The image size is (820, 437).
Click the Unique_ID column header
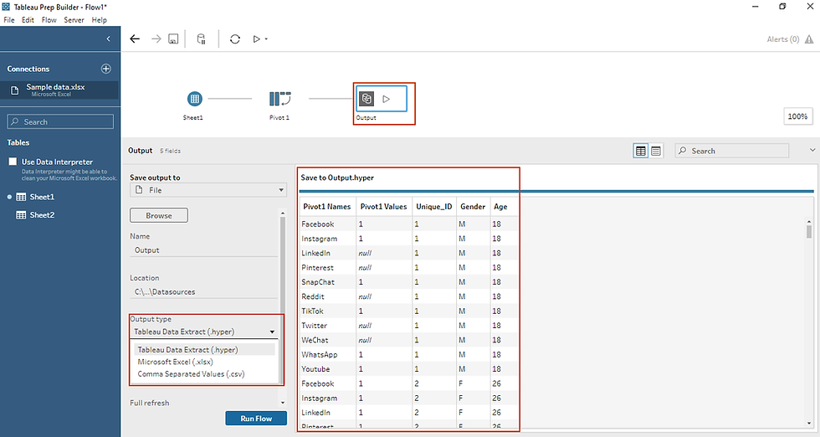(434, 207)
